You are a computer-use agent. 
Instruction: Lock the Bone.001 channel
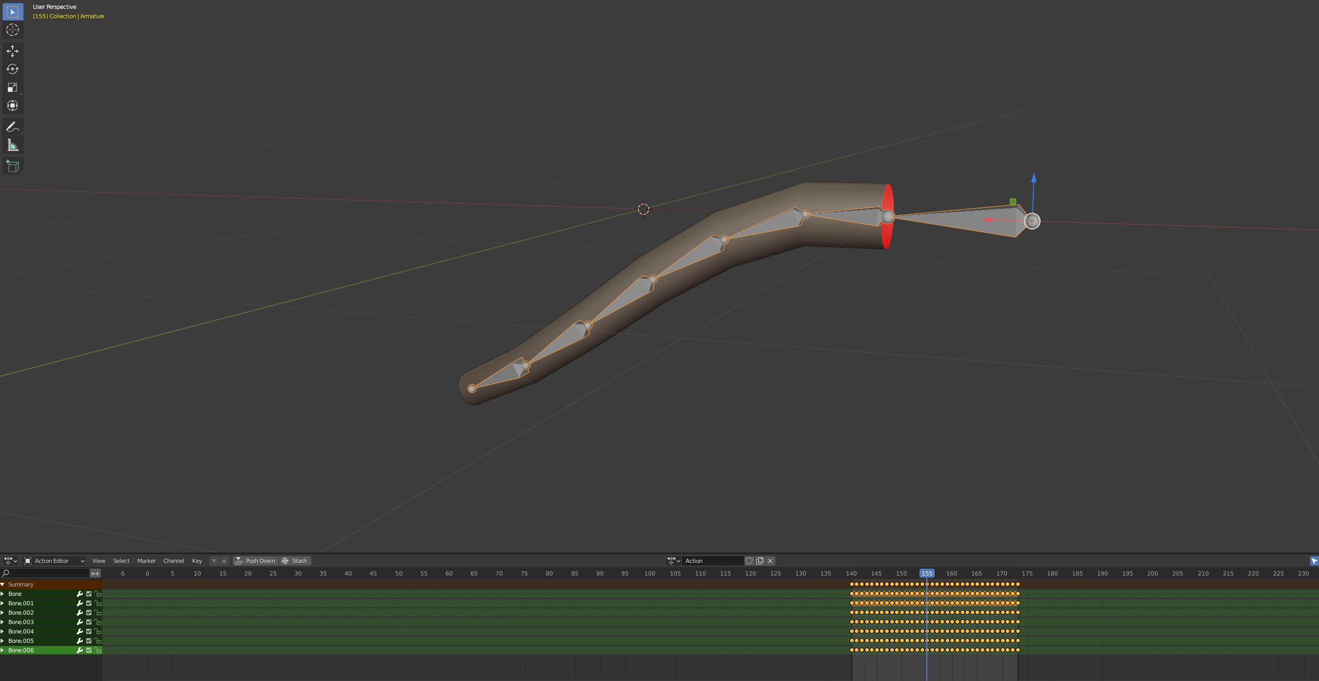pyautogui.click(x=98, y=603)
